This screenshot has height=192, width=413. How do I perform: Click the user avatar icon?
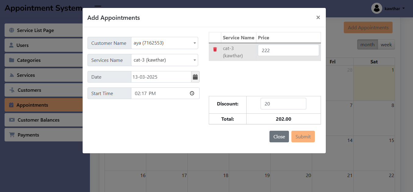coord(377,8)
